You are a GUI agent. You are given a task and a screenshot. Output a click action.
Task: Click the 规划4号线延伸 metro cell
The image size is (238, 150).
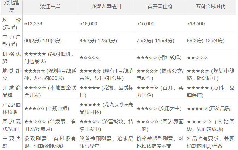50,74
